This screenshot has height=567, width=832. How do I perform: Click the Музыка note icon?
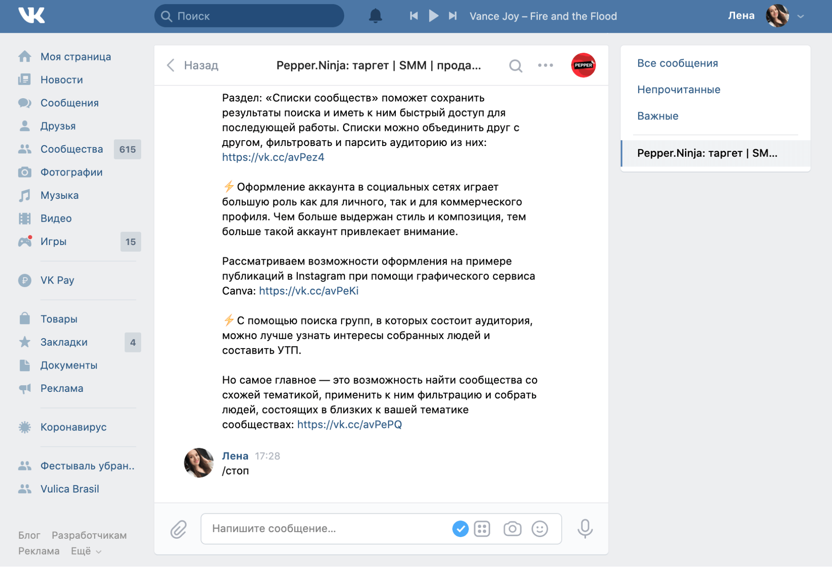click(25, 195)
